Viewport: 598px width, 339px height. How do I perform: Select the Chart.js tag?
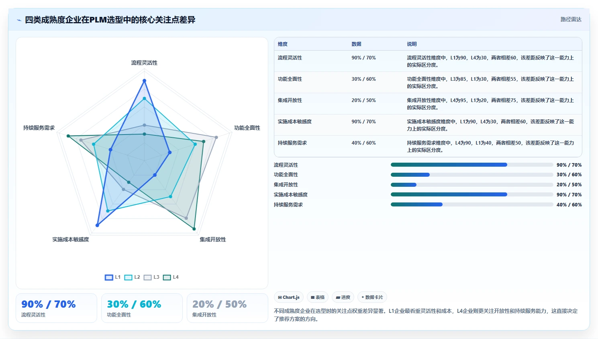[x=289, y=297]
